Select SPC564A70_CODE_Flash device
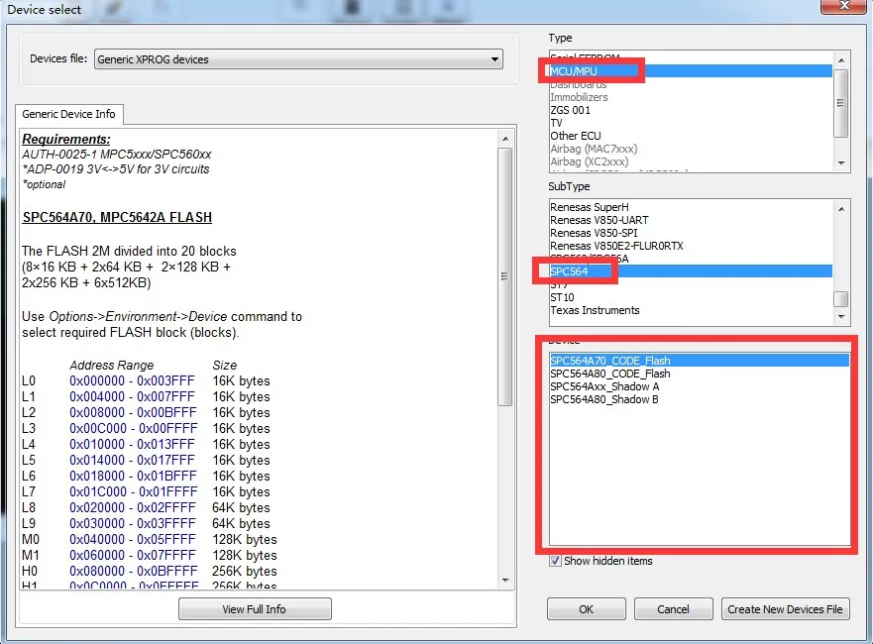873x644 pixels. [699, 361]
